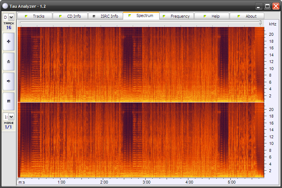Click the track number 16 indicator
The height and width of the screenshot is (188, 282).
coord(9,27)
